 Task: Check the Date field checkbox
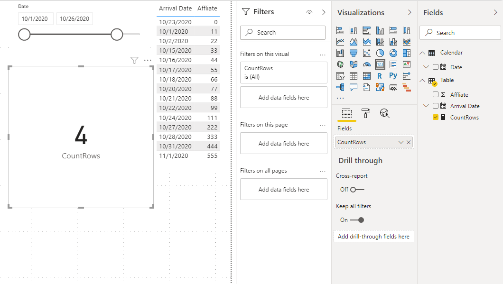435,67
